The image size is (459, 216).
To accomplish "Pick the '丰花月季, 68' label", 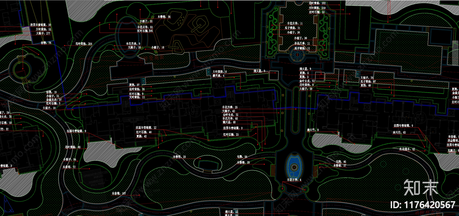I will (230, 118).
